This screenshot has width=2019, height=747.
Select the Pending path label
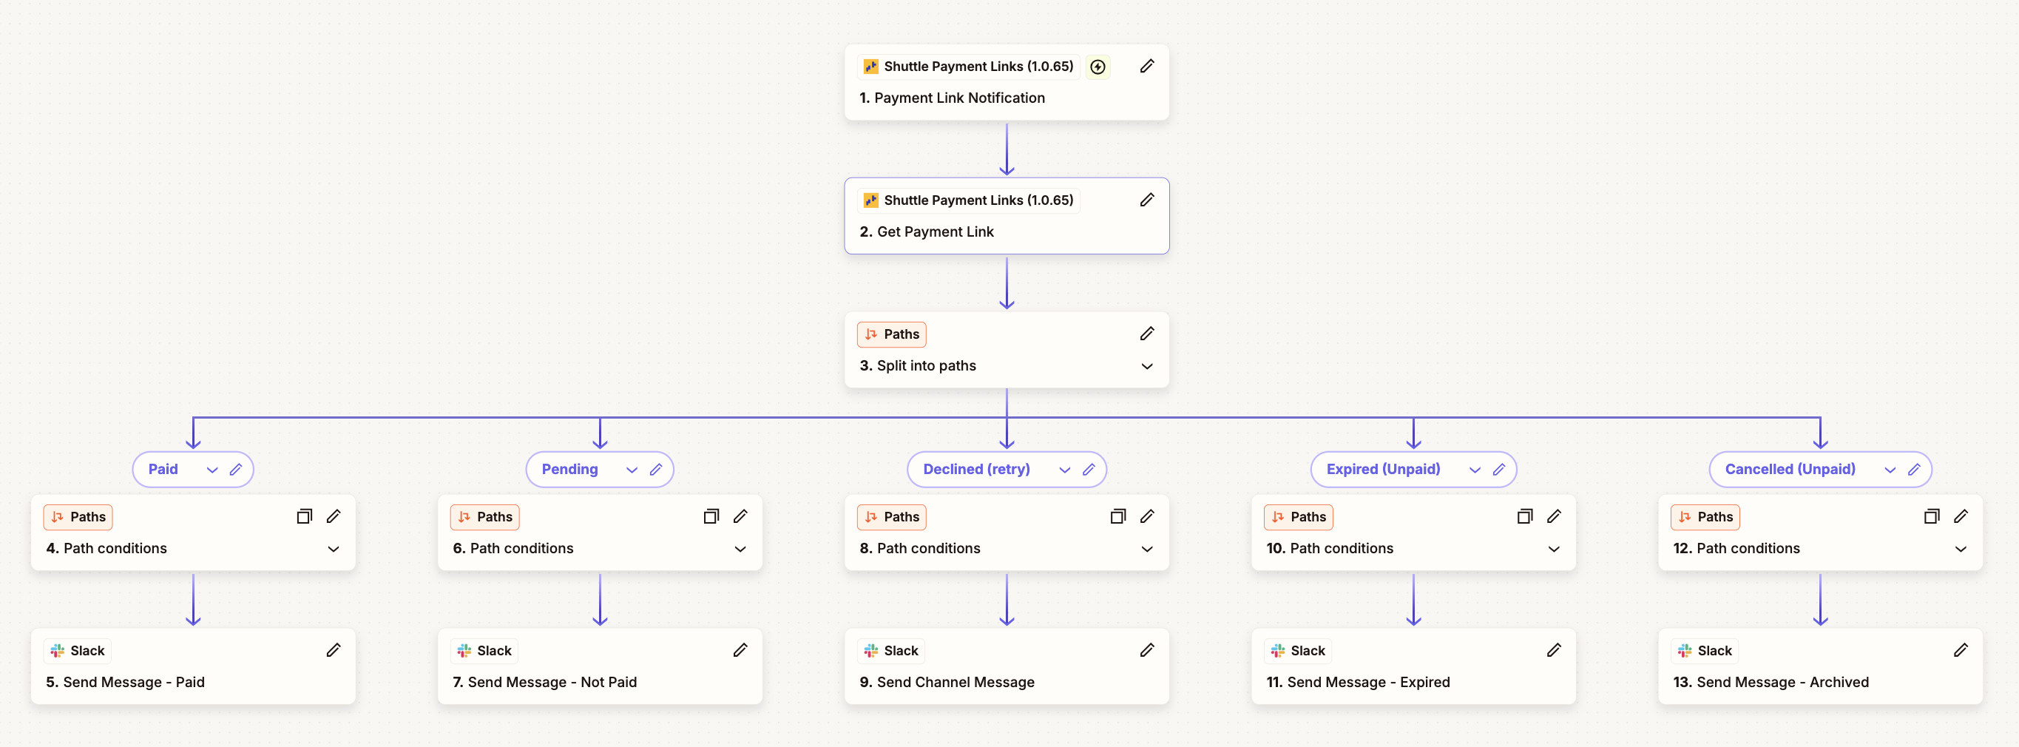point(569,469)
